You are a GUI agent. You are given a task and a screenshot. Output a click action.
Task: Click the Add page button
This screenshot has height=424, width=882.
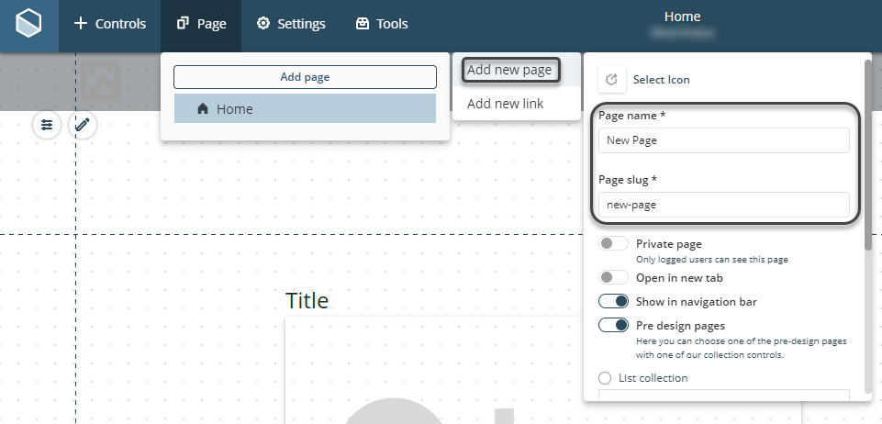point(305,77)
